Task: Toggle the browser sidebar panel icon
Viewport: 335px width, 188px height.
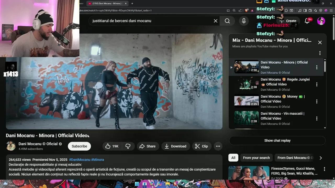Action: (305, 10)
